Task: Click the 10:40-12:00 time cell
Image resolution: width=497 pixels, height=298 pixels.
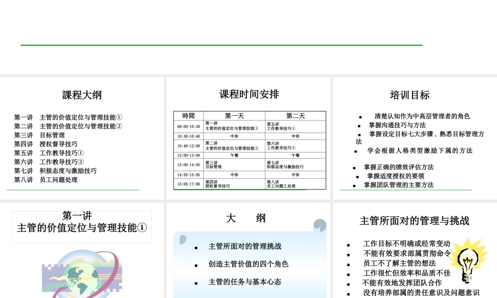Action: (x=188, y=146)
